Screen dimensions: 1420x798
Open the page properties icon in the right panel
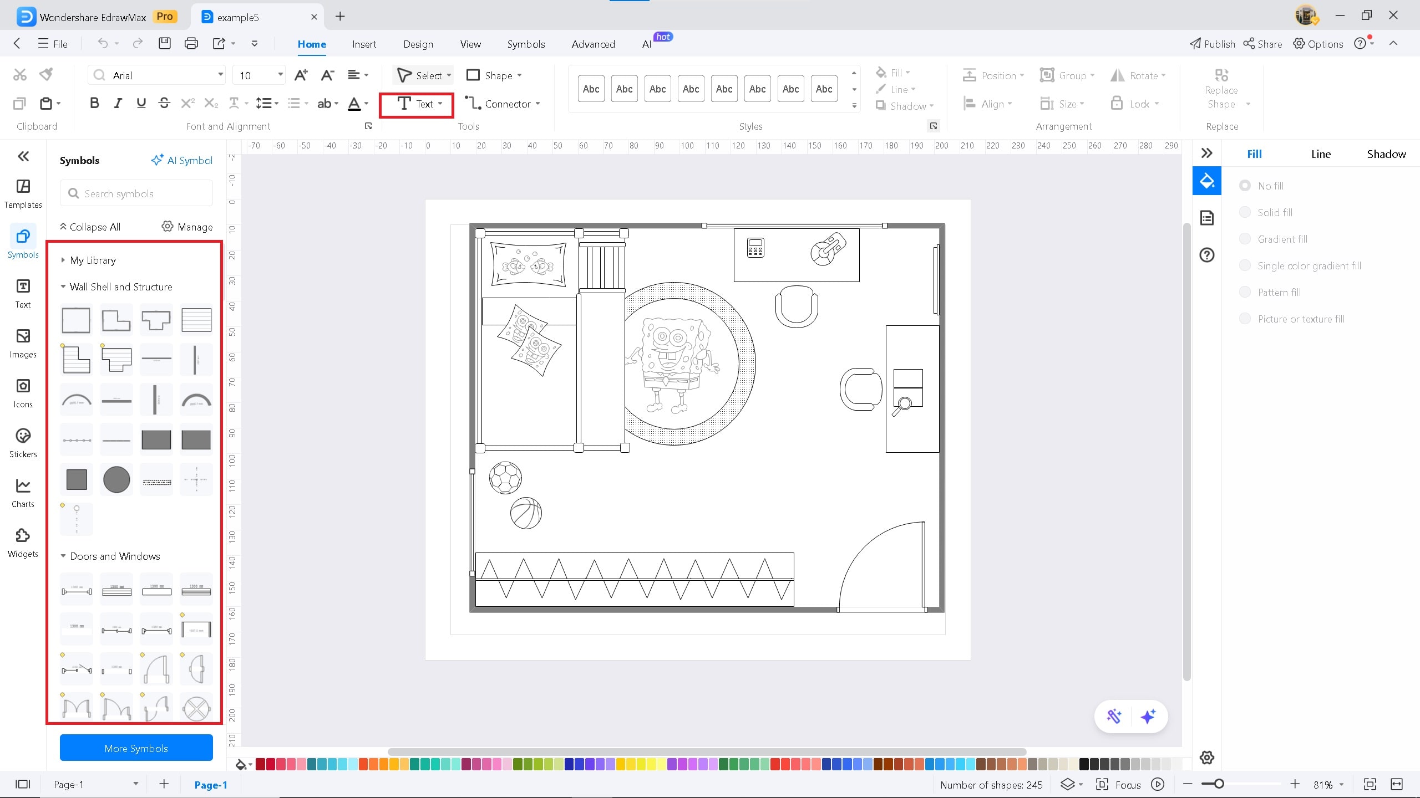pos(1207,218)
